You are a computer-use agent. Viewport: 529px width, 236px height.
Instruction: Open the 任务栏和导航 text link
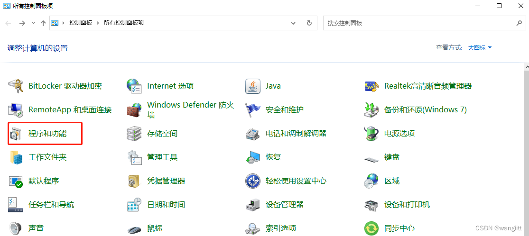click(51, 205)
